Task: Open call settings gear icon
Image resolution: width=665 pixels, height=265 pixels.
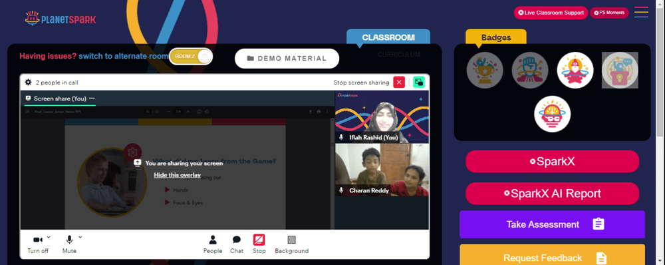Action: 28,83
